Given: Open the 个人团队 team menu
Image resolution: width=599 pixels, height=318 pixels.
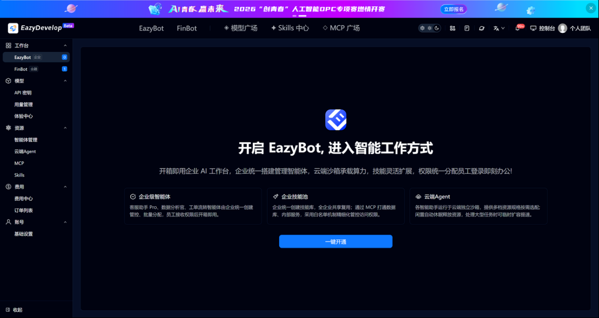Looking at the screenshot, I should 580,28.
